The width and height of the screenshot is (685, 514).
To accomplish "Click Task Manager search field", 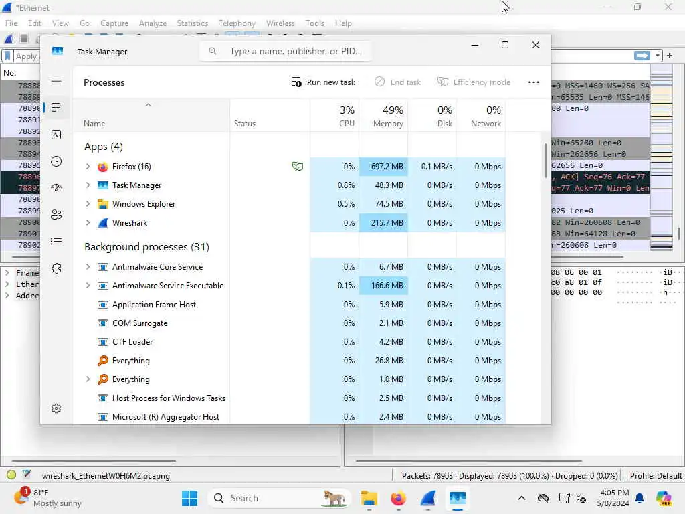I will click(286, 51).
